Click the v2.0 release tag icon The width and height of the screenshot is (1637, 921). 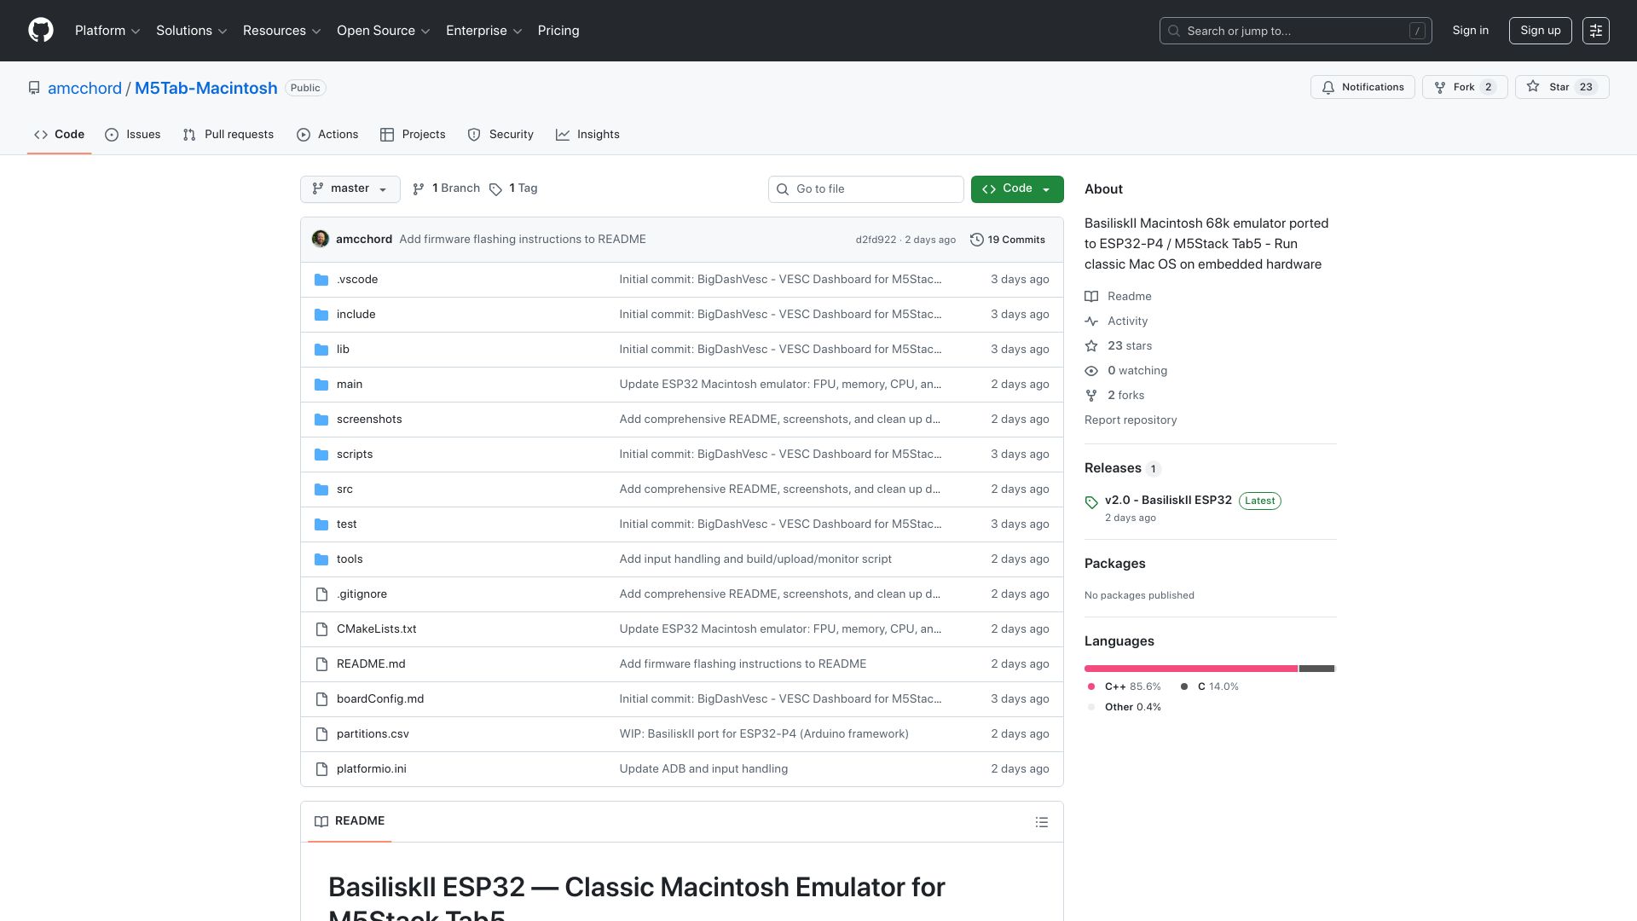[x=1091, y=502]
